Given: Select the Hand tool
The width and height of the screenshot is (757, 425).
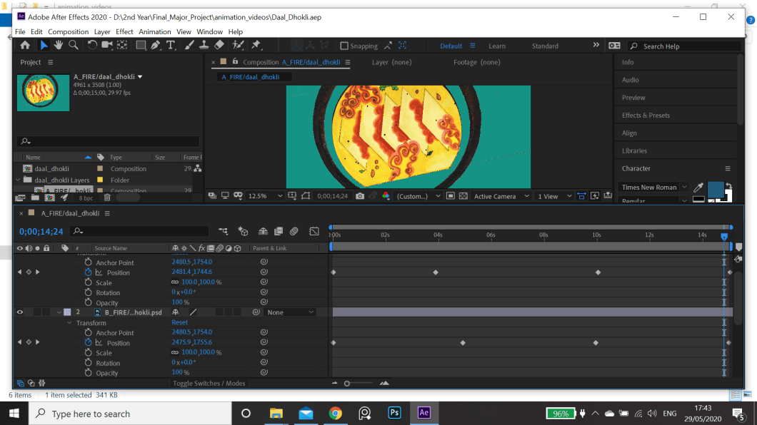Looking at the screenshot, I should [x=59, y=46].
